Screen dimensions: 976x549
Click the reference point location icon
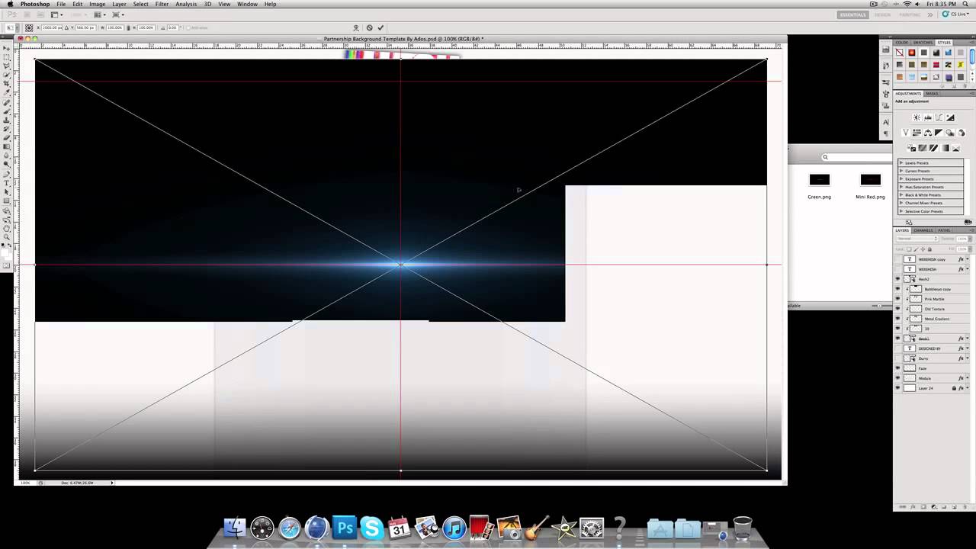[x=29, y=27]
